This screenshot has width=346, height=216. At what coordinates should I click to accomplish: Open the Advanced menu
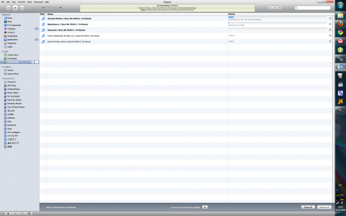(x=38, y=2)
